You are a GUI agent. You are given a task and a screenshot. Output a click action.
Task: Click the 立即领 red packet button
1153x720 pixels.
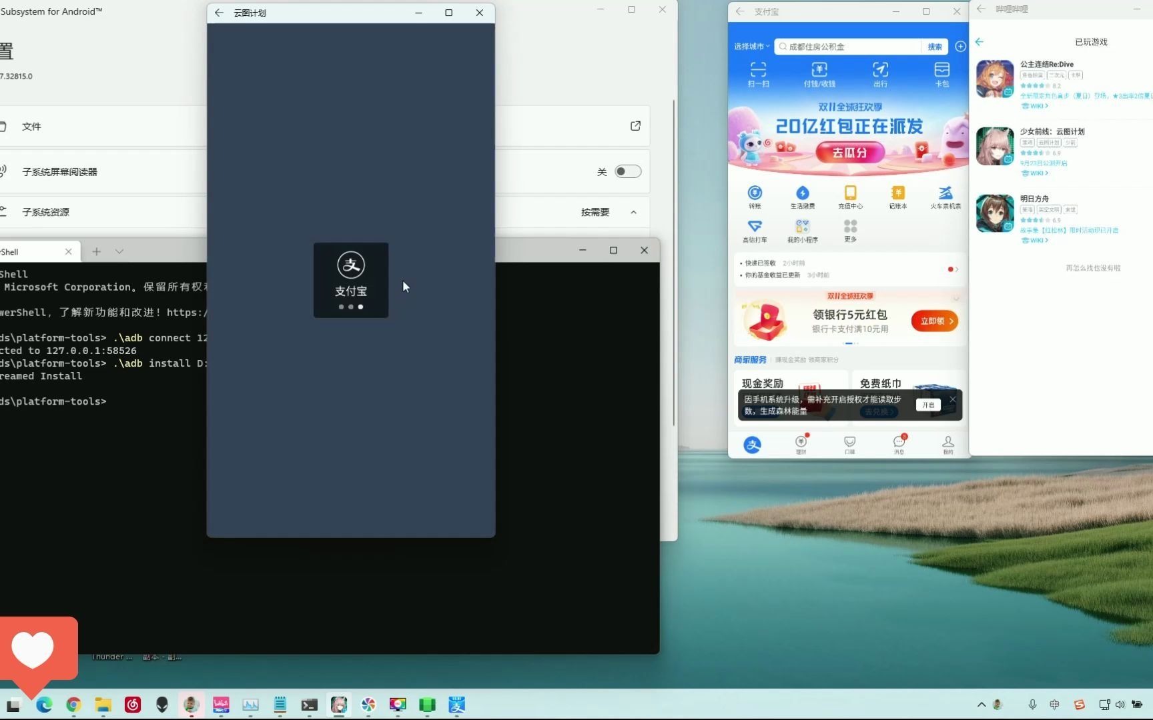(935, 321)
